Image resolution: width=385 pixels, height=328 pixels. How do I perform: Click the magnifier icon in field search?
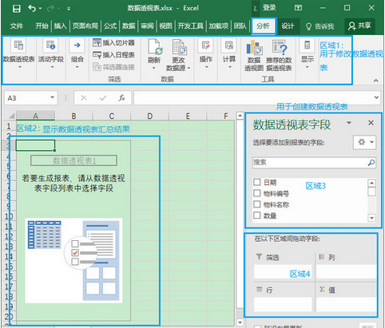click(371, 163)
